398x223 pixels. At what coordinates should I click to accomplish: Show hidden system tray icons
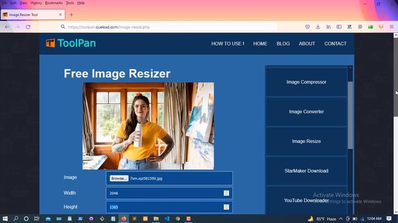[x=341, y=219]
